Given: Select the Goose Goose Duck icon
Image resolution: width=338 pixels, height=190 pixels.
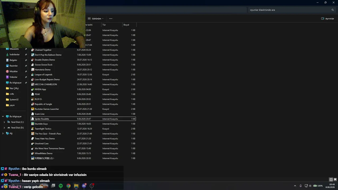Looking at the screenshot, I should coord(33,65).
